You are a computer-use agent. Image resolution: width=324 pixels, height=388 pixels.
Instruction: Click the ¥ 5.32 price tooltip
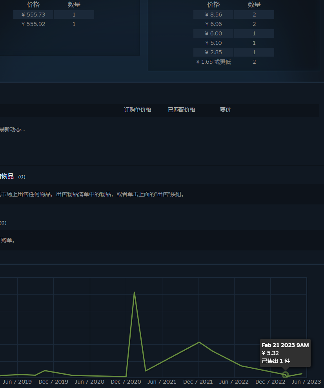[x=270, y=353]
